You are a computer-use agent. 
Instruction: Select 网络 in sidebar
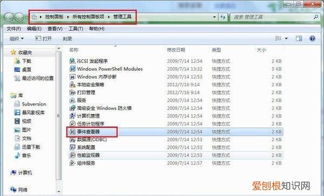23,190
